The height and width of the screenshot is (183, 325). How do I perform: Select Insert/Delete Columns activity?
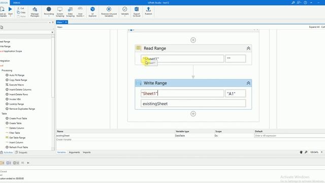tap(18, 89)
